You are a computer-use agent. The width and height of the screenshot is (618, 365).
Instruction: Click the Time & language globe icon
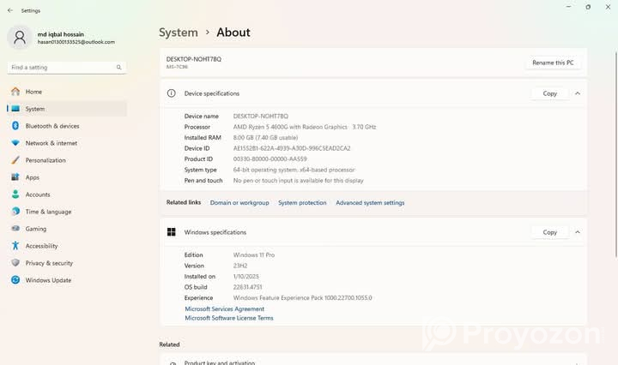(15, 212)
